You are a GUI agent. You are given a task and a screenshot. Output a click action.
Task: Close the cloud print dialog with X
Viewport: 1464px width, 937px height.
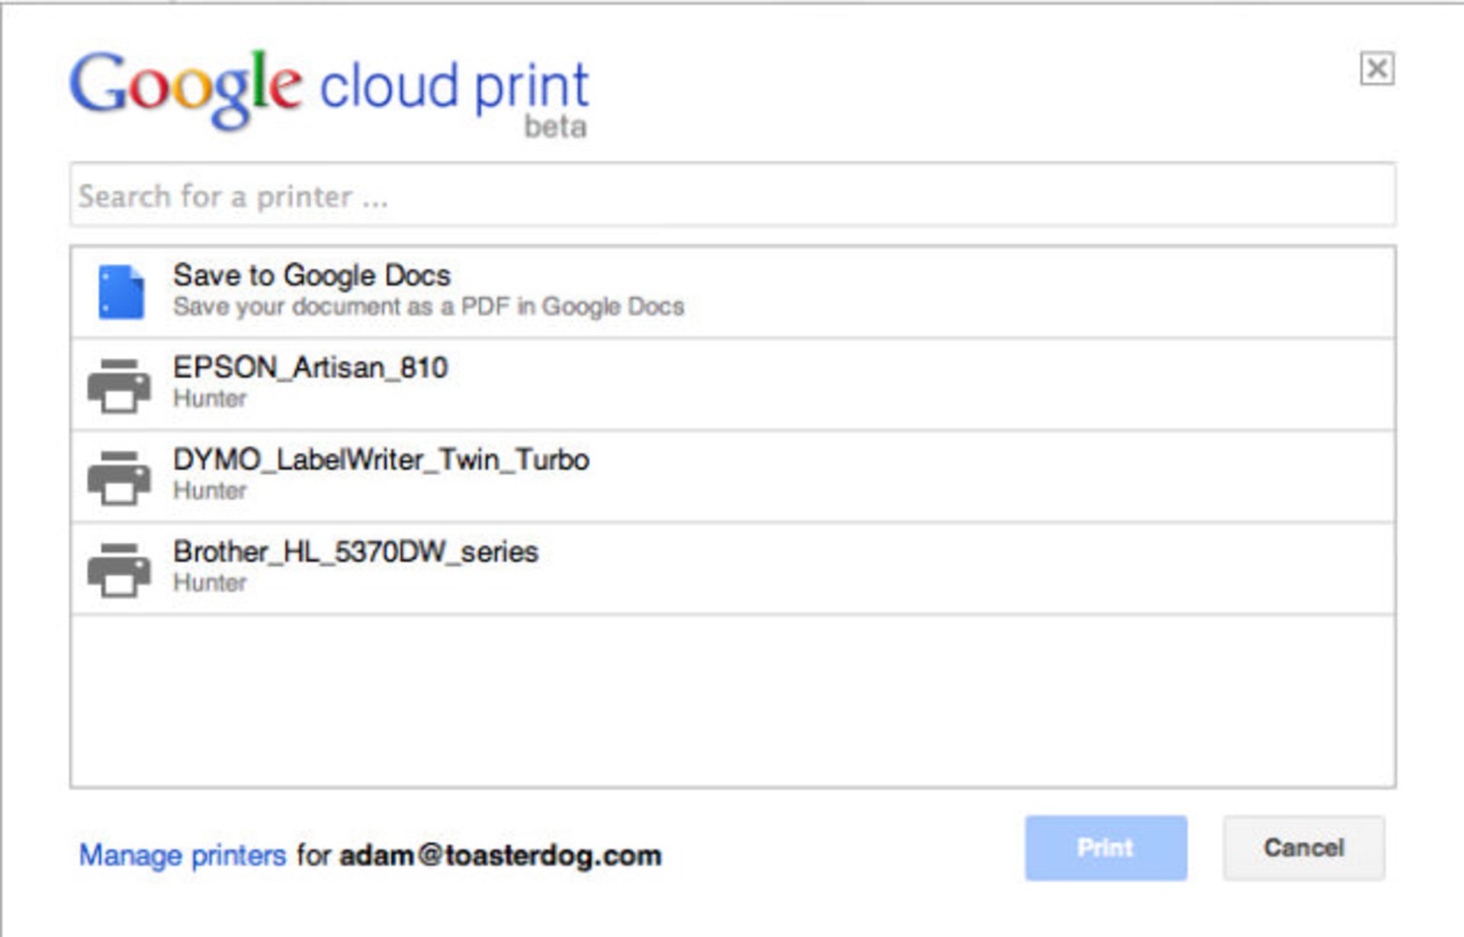pyautogui.click(x=1377, y=69)
